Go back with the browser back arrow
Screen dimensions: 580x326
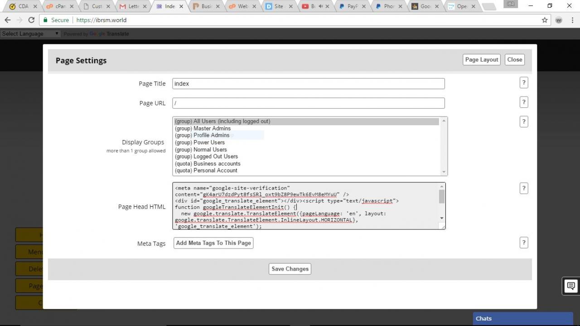pyautogui.click(x=8, y=20)
